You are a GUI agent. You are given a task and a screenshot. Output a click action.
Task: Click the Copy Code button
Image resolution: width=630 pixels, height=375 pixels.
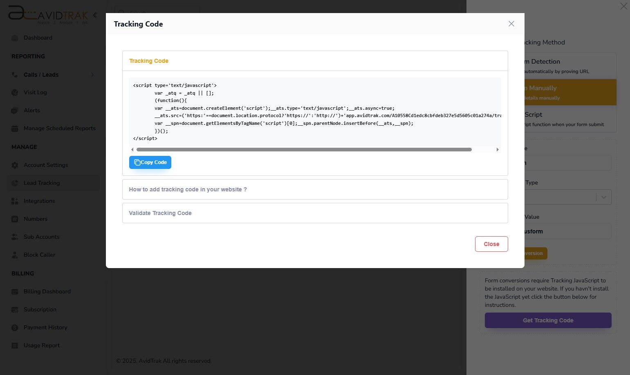click(150, 162)
